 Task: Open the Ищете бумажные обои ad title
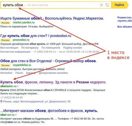tap(52, 18)
